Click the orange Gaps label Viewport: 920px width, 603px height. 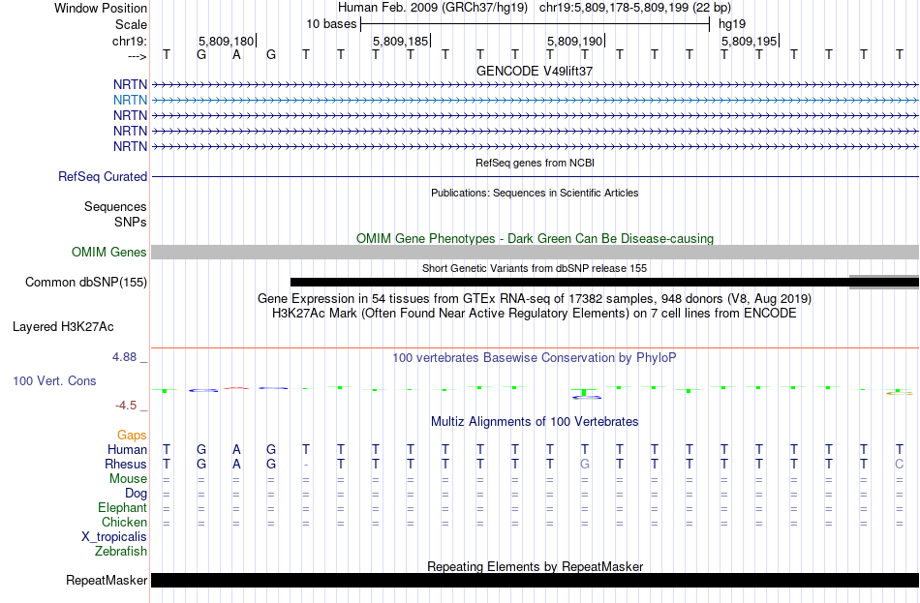132,436
